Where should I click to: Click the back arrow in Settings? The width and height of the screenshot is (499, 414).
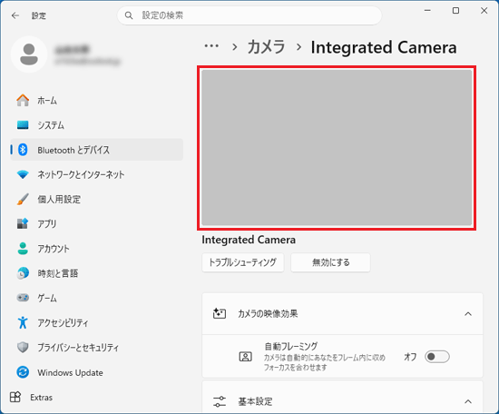click(x=15, y=15)
